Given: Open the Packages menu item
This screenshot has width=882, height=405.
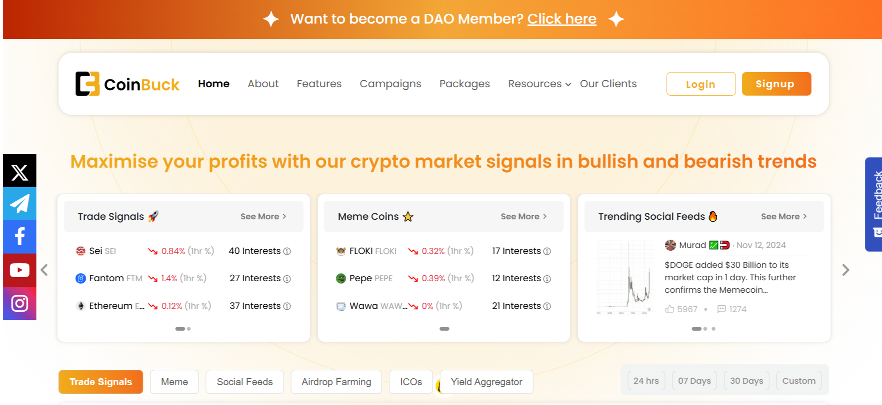Looking at the screenshot, I should [x=465, y=84].
